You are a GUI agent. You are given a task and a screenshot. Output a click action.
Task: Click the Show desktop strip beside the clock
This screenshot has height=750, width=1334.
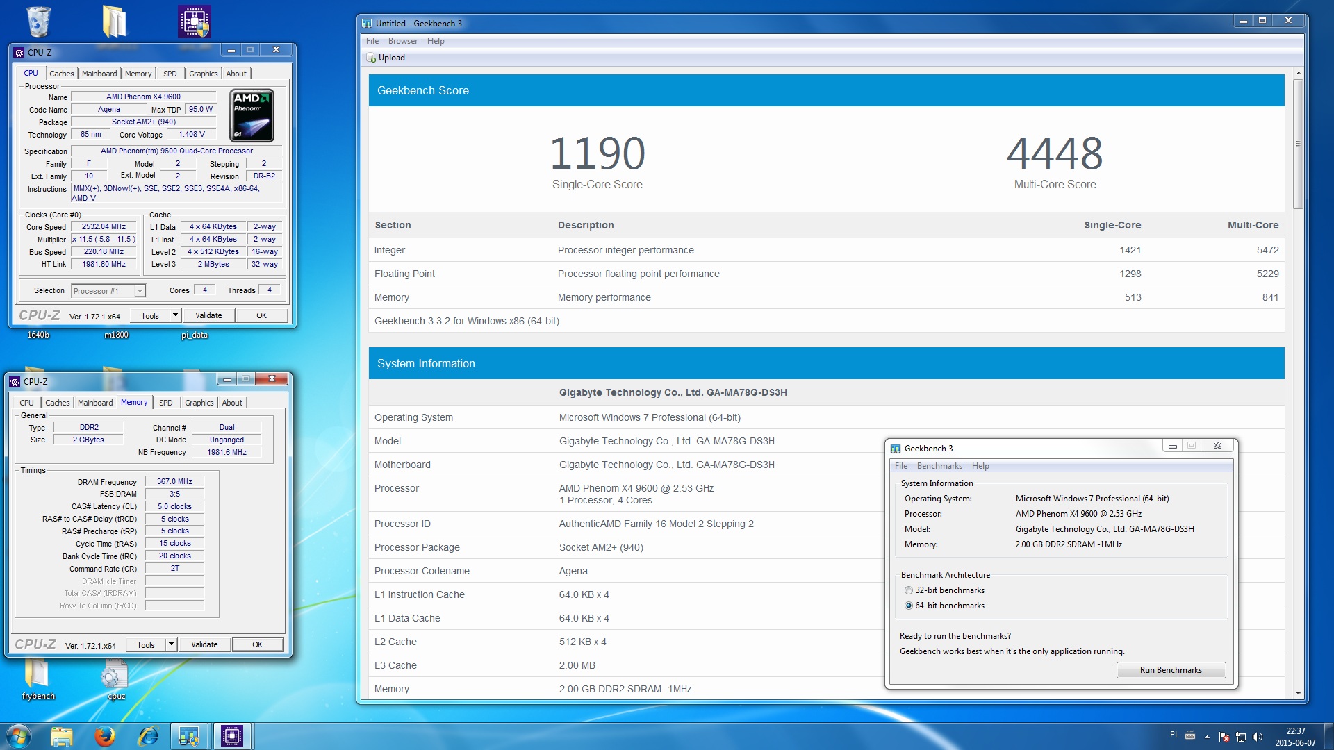[1328, 736]
